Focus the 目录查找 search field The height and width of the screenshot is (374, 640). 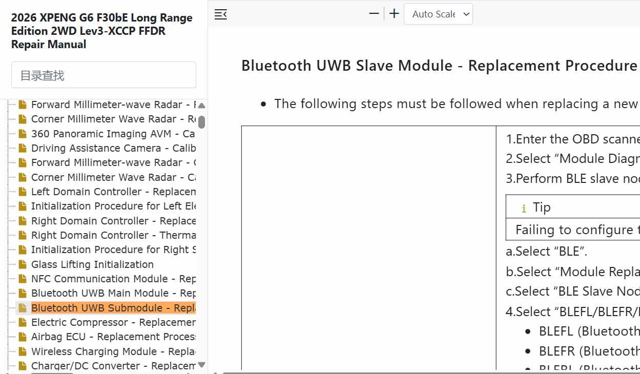click(104, 75)
